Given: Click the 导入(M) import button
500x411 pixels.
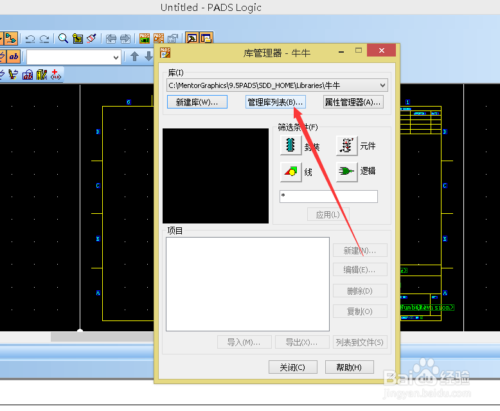Looking at the screenshot, I should [x=244, y=342].
